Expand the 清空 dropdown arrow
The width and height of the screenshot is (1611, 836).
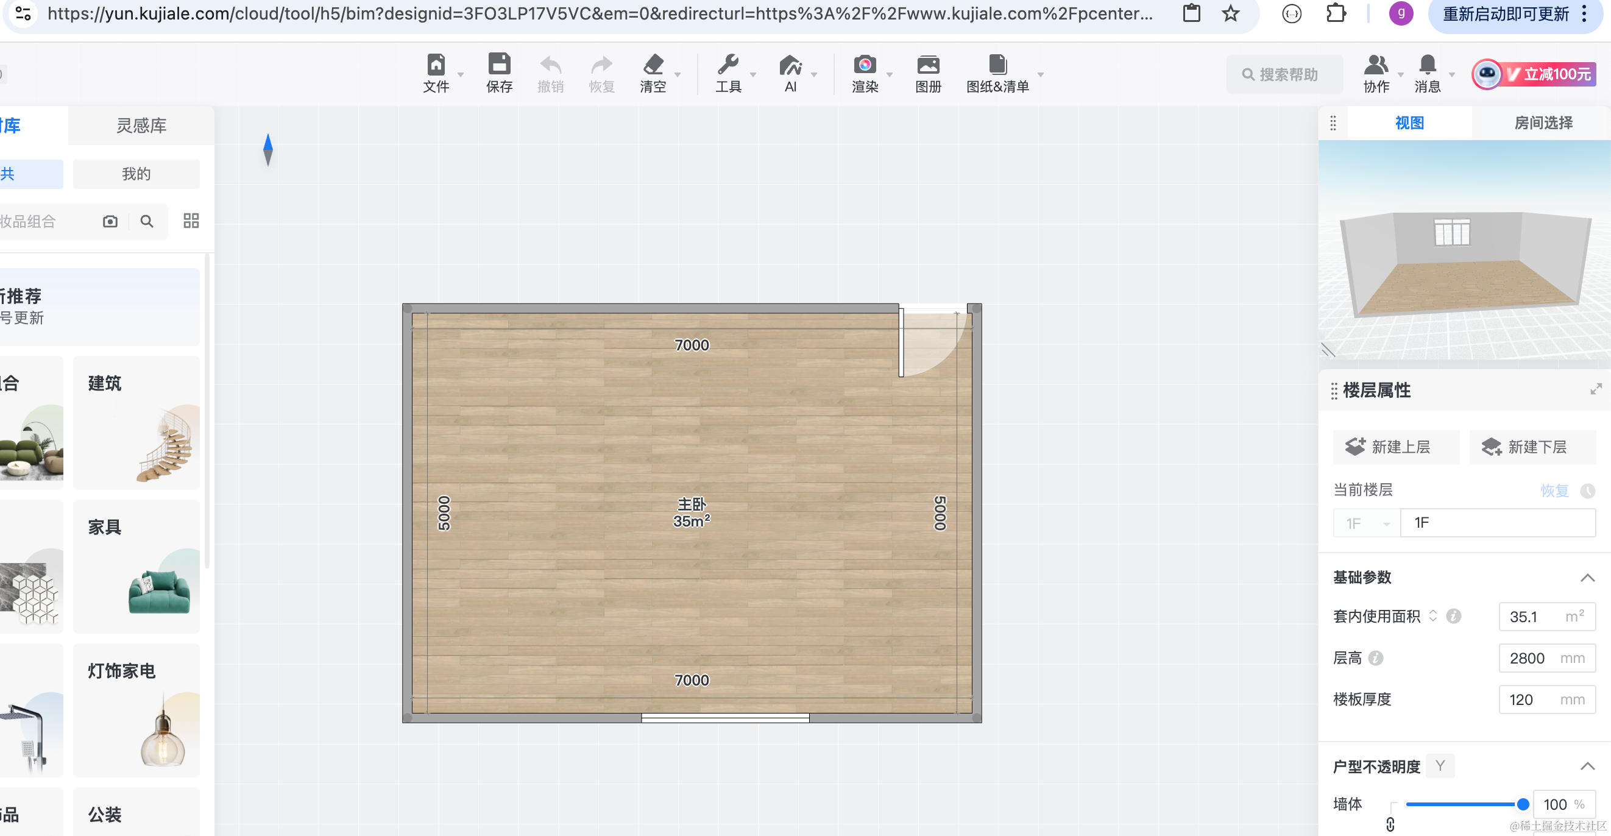coord(678,74)
